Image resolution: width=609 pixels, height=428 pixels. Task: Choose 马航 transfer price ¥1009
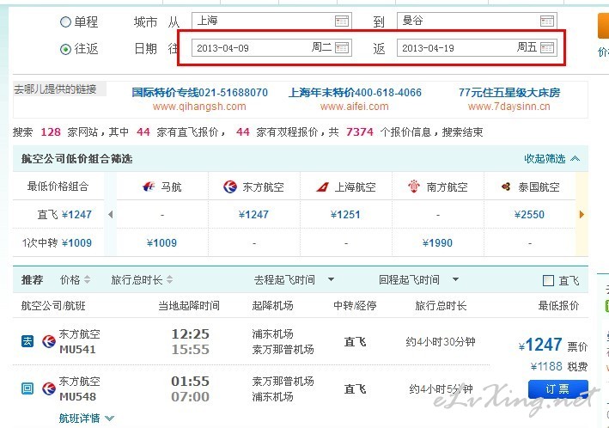[162, 243]
